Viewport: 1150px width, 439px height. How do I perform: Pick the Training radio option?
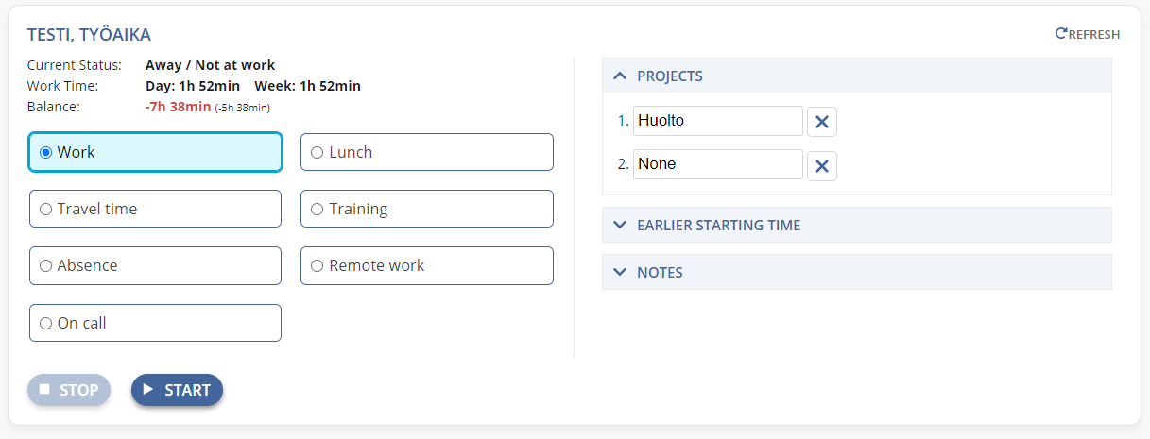click(427, 209)
